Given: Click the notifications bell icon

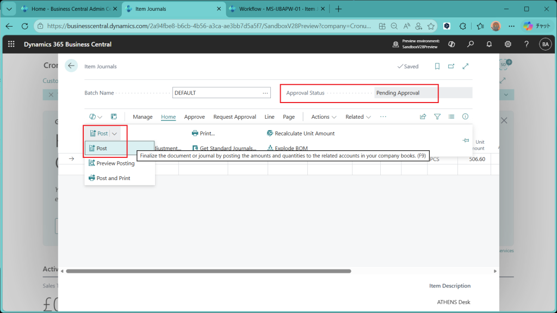Looking at the screenshot, I should pyautogui.click(x=489, y=44).
